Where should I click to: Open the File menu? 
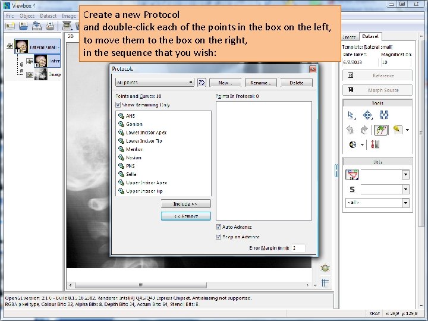pyautogui.click(x=10, y=16)
